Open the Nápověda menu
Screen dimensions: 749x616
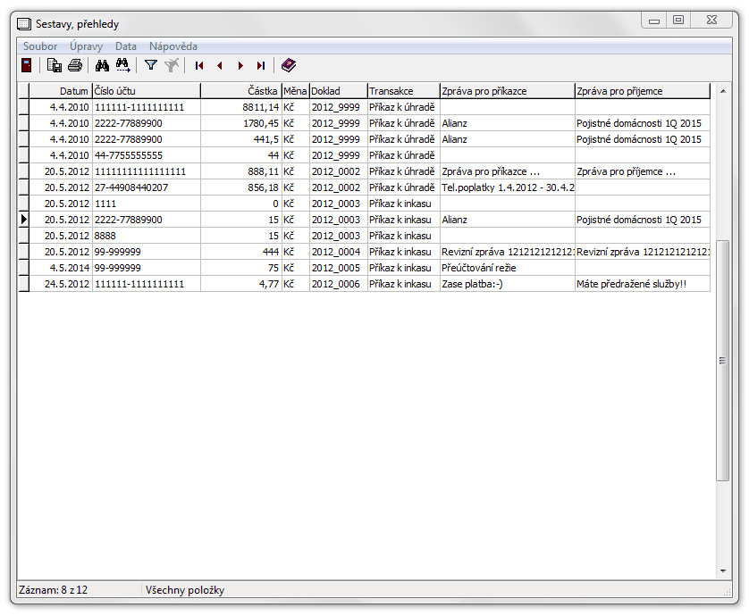click(x=173, y=46)
